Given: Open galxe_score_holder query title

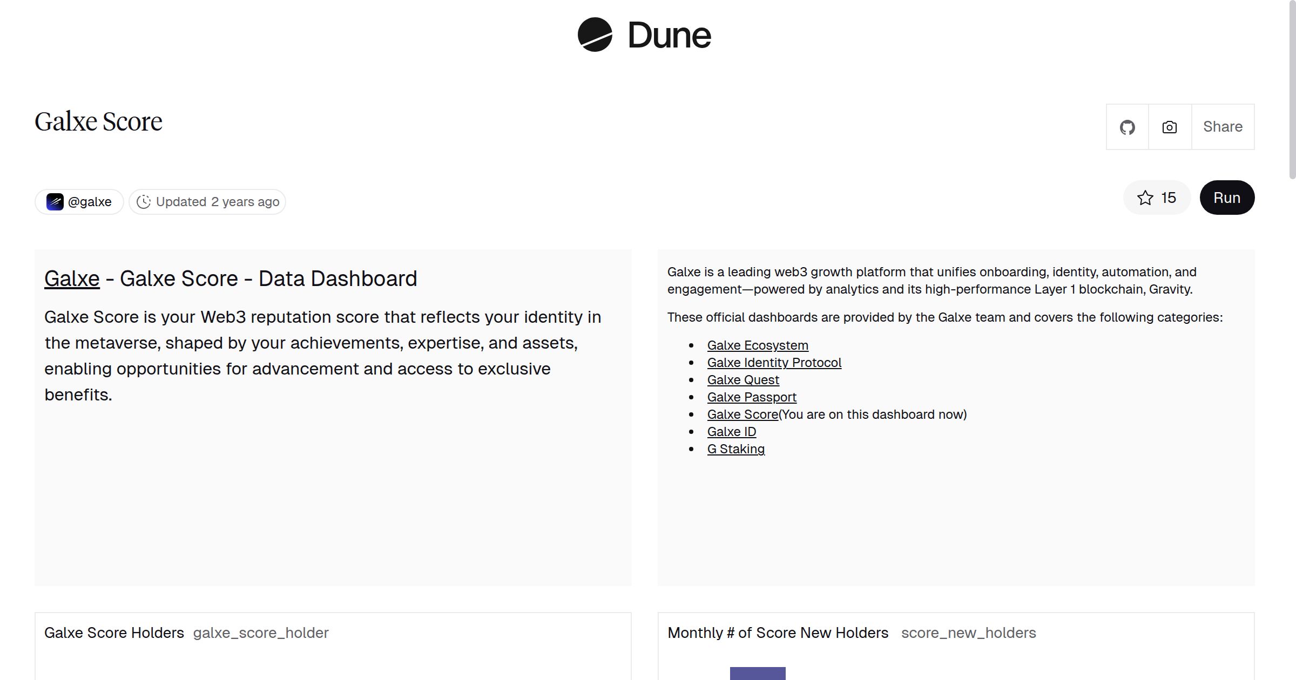Looking at the screenshot, I should [260, 633].
